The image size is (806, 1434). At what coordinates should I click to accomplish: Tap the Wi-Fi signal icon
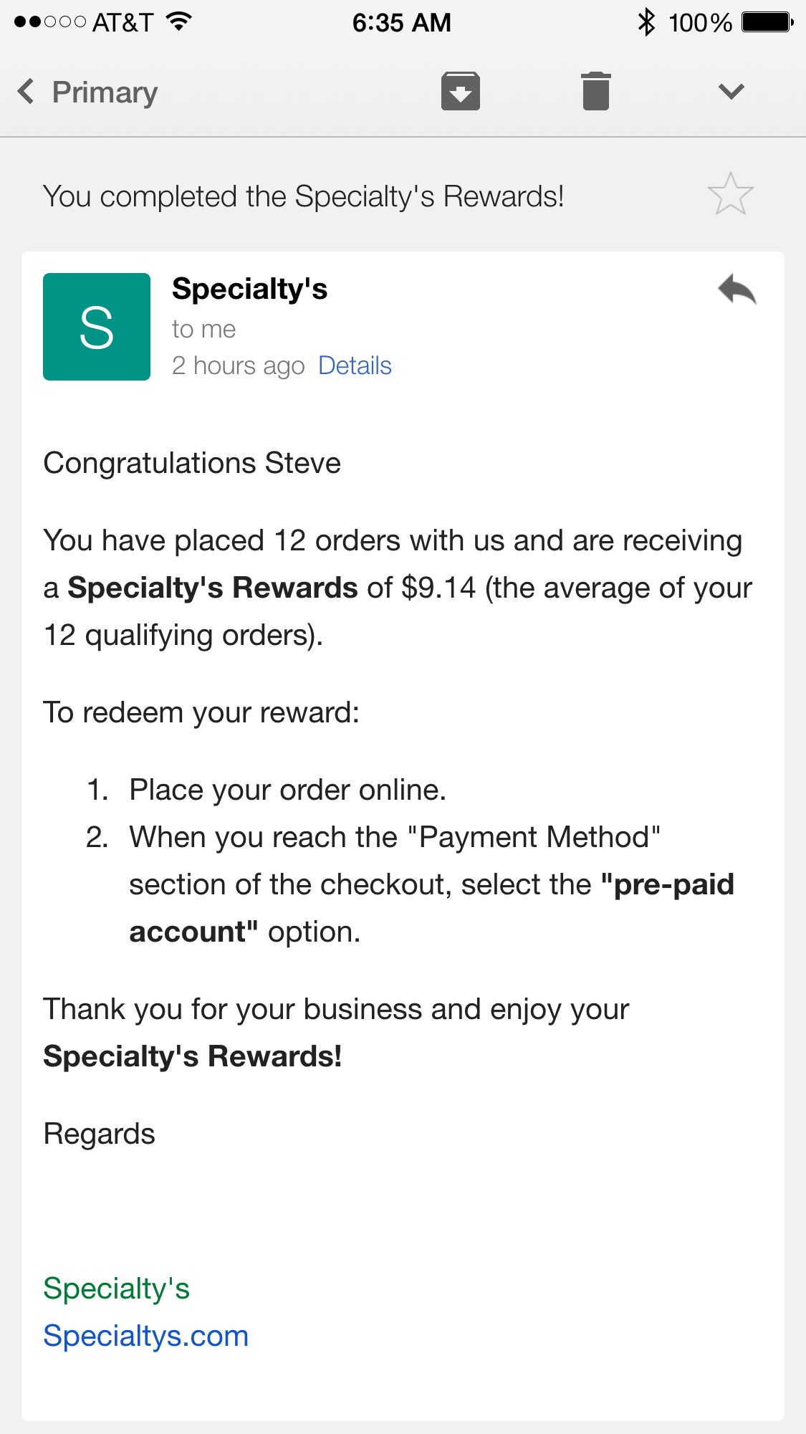tap(178, 21)
